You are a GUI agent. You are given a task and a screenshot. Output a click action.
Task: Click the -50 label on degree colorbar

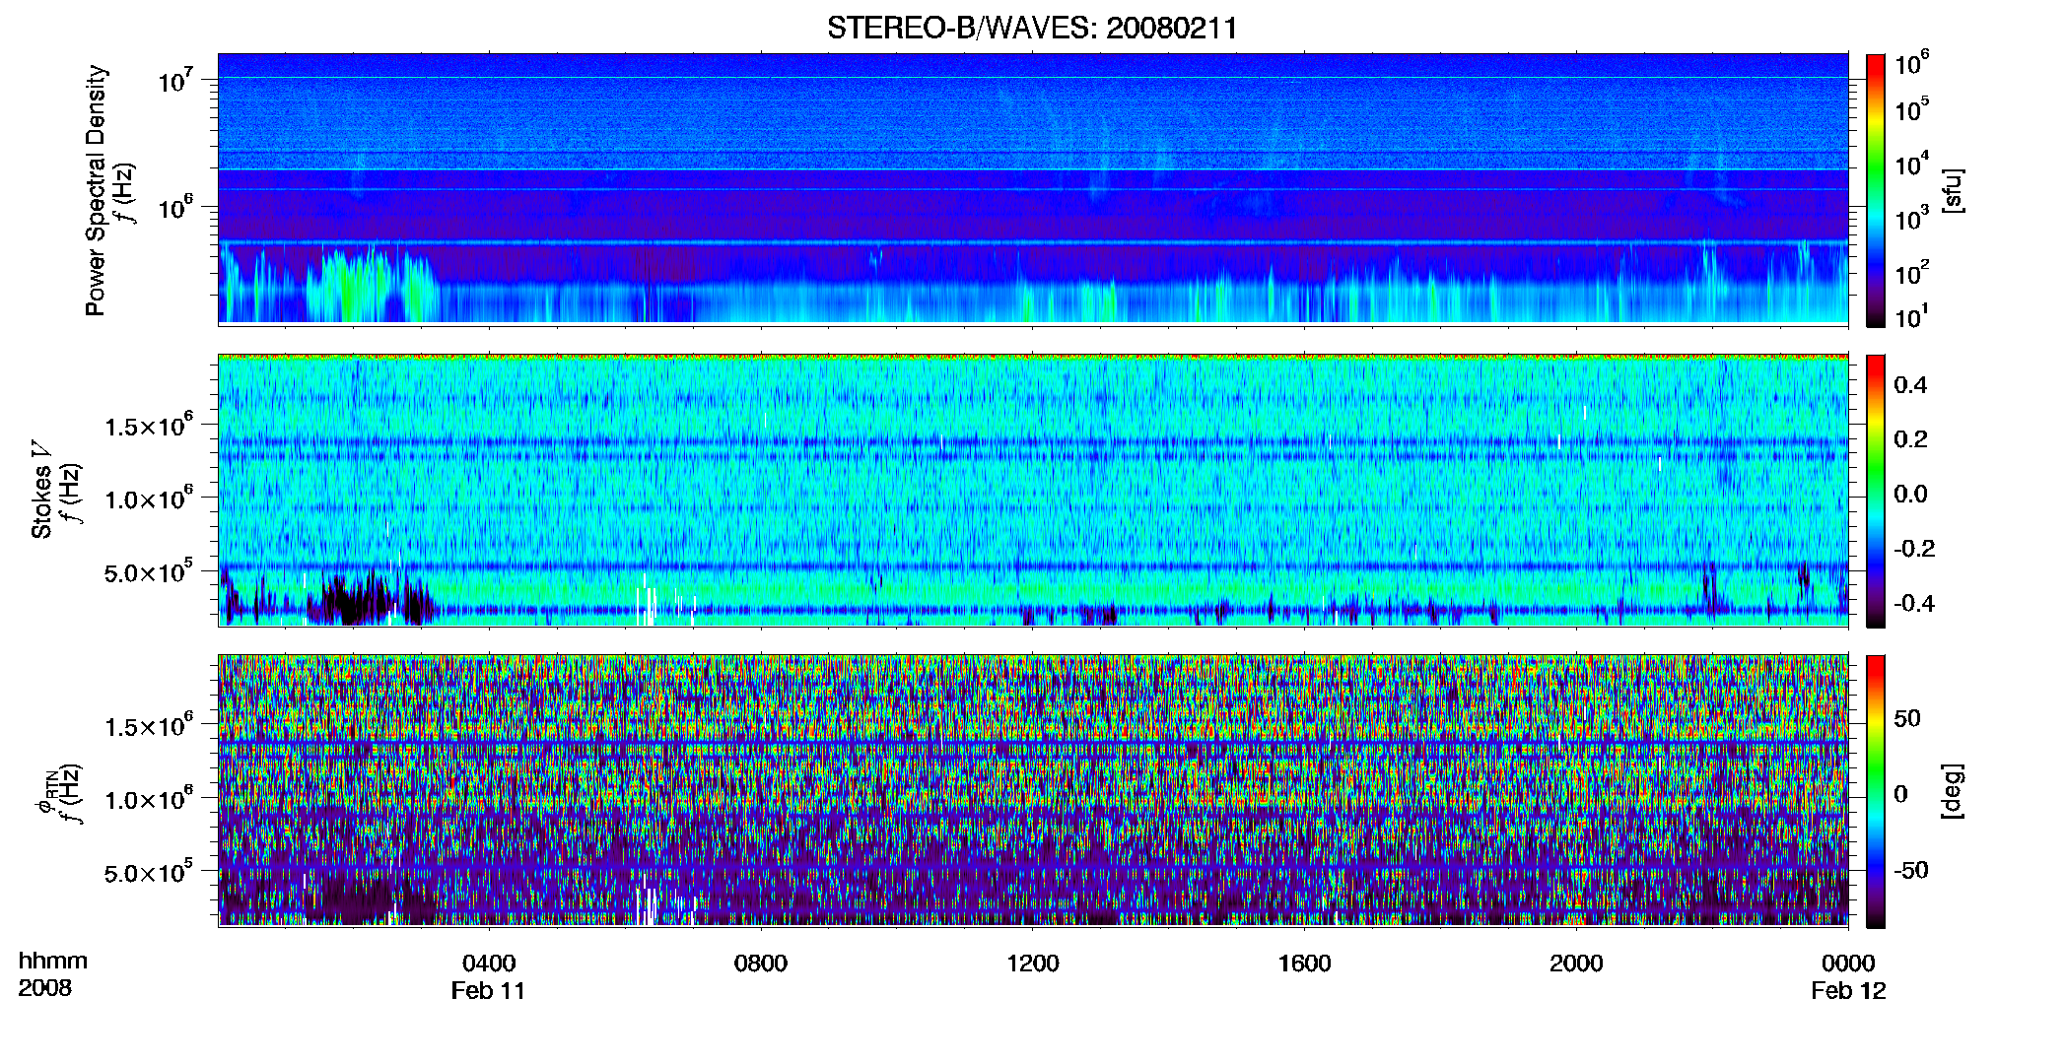tap(1910, 871)
